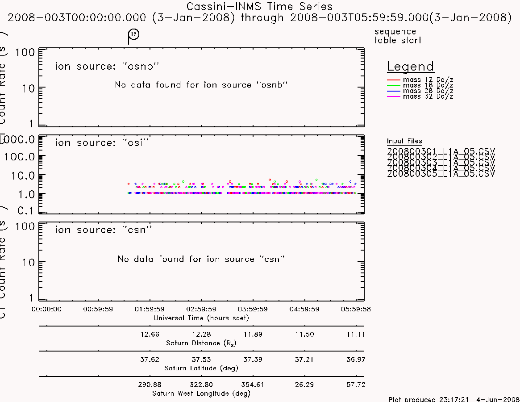Click the ion source "osi" panel label
This screenshot has height=402, width=520.
[102, 143]
